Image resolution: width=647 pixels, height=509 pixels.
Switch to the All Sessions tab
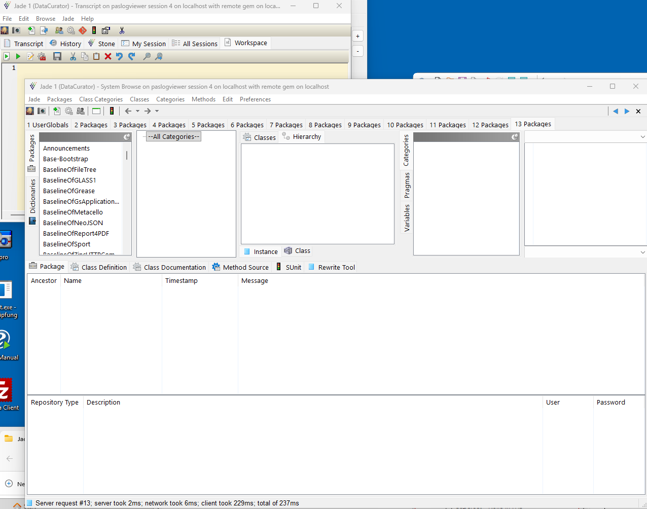point(195,44)
